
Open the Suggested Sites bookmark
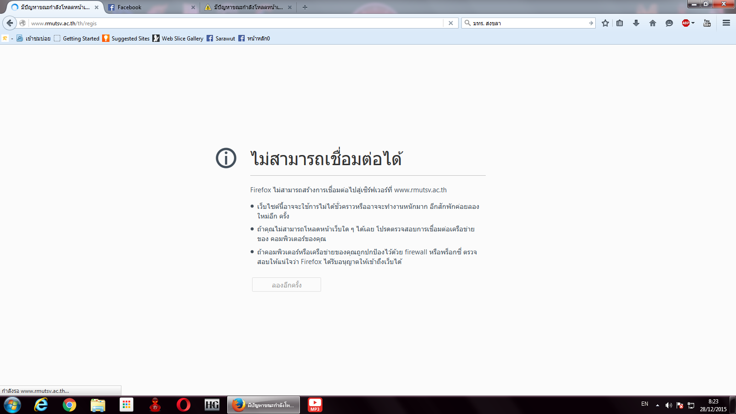(126, 39)
